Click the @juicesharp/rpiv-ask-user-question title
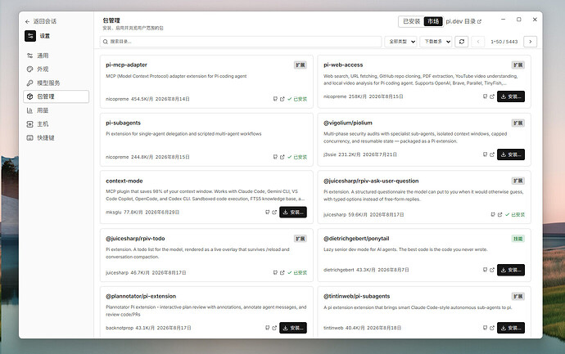 click(x=371, y=181)
